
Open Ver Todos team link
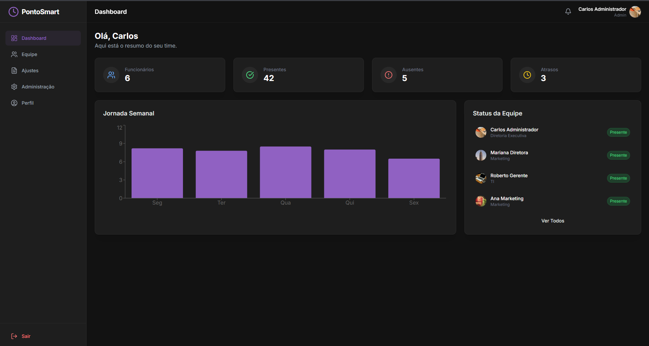pyautogui.click(x=553, y=221)
